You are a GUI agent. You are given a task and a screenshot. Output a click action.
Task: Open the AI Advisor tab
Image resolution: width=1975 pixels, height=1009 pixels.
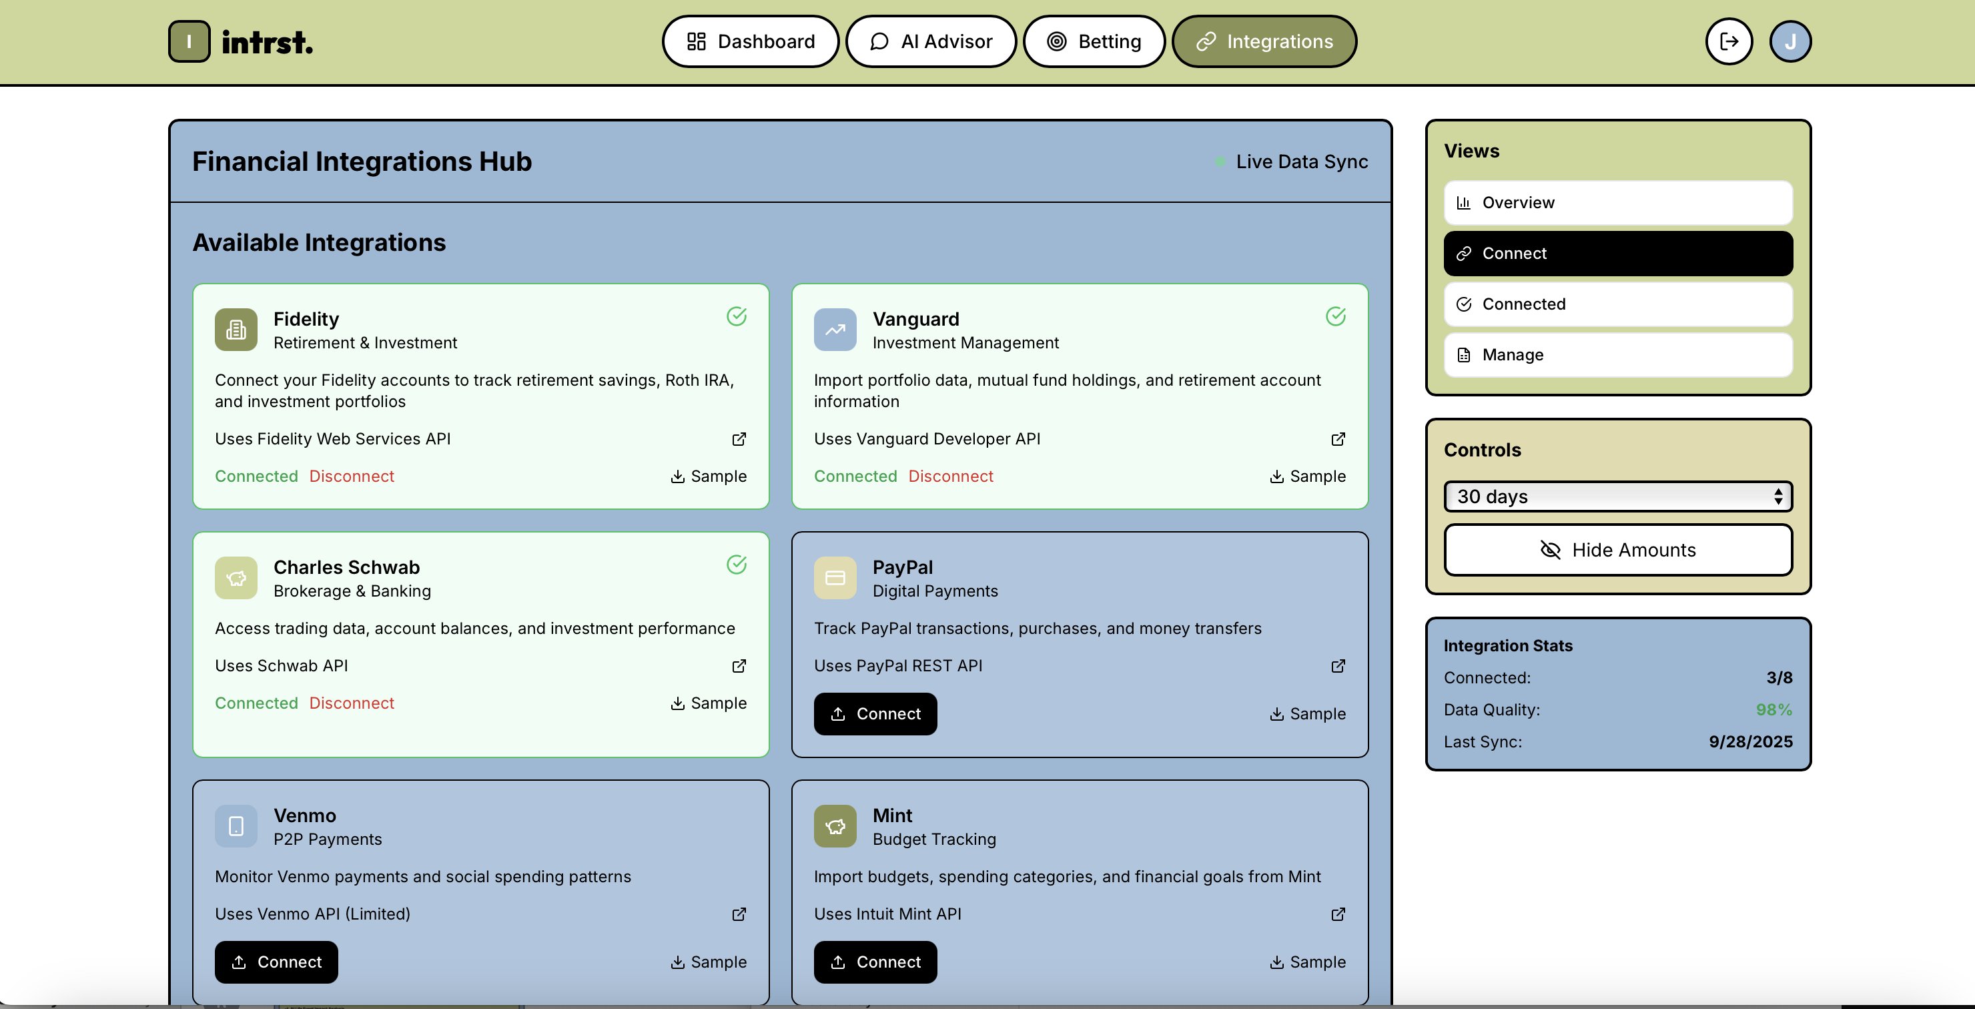pyautogui.click(x=931, y=41)
